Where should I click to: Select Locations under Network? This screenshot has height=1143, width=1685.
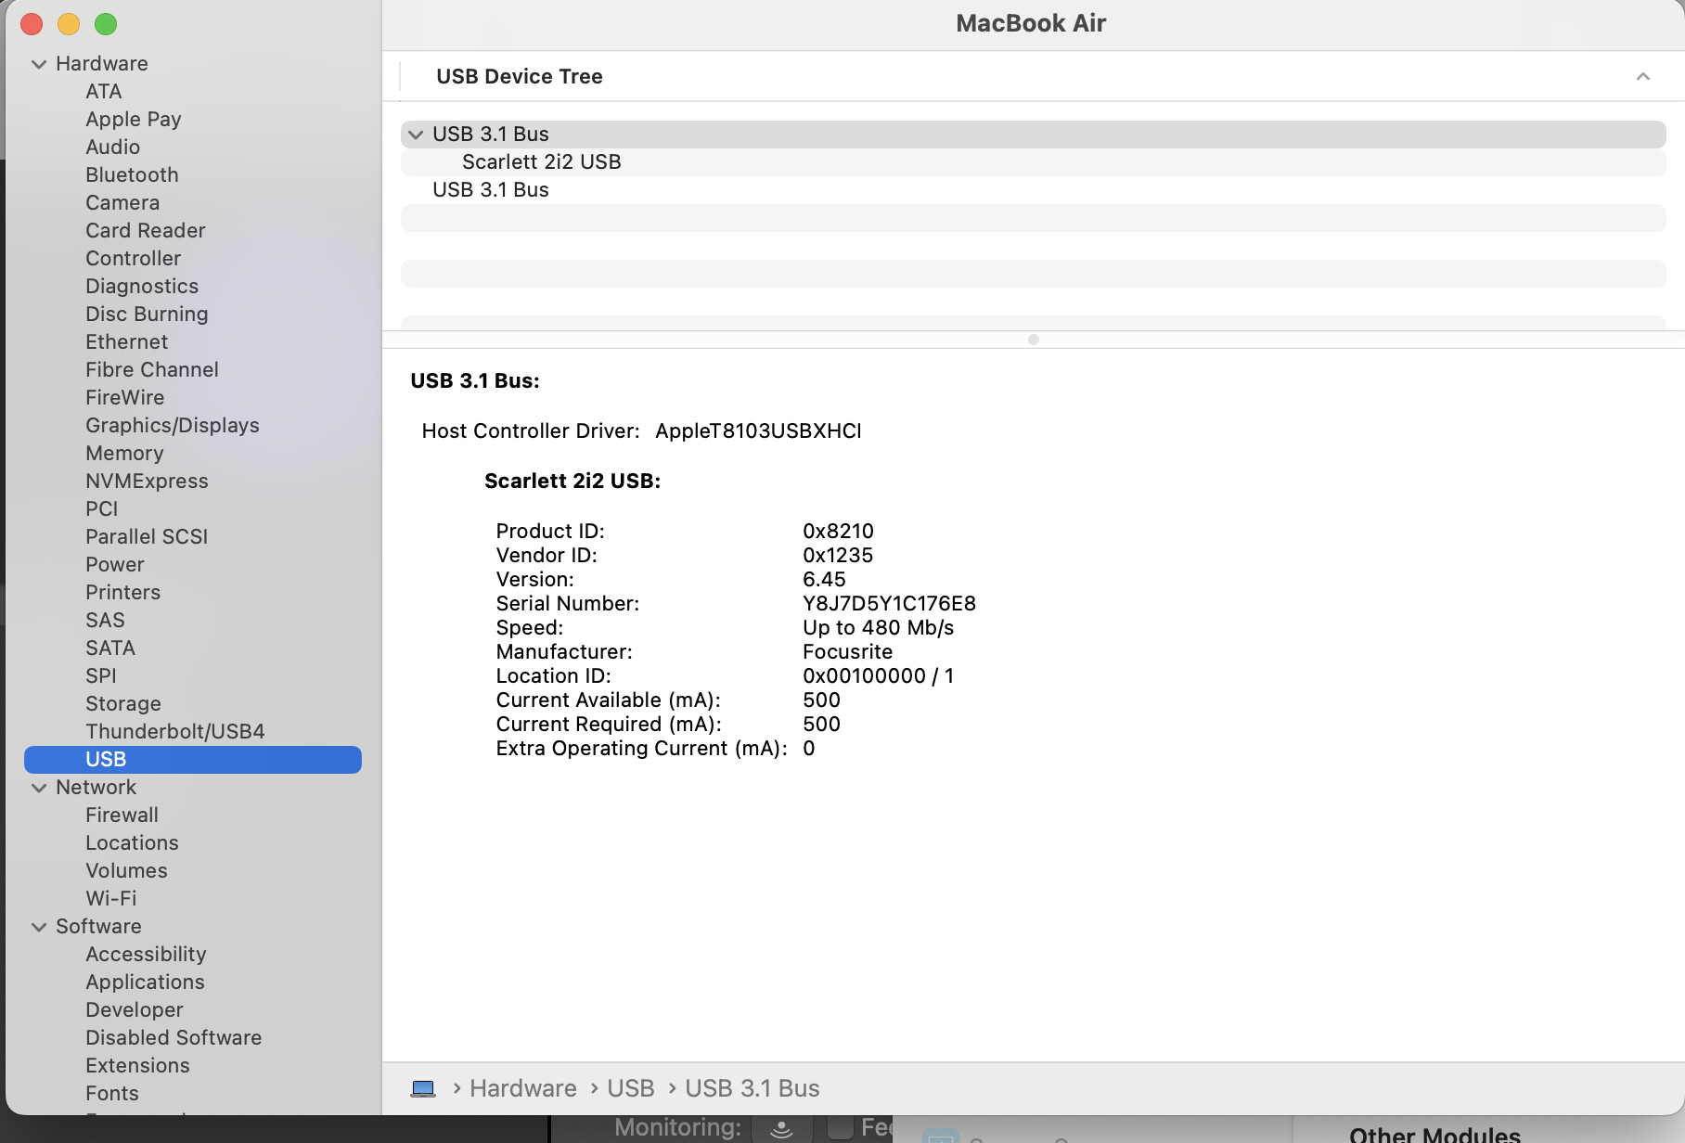[132, 842]
